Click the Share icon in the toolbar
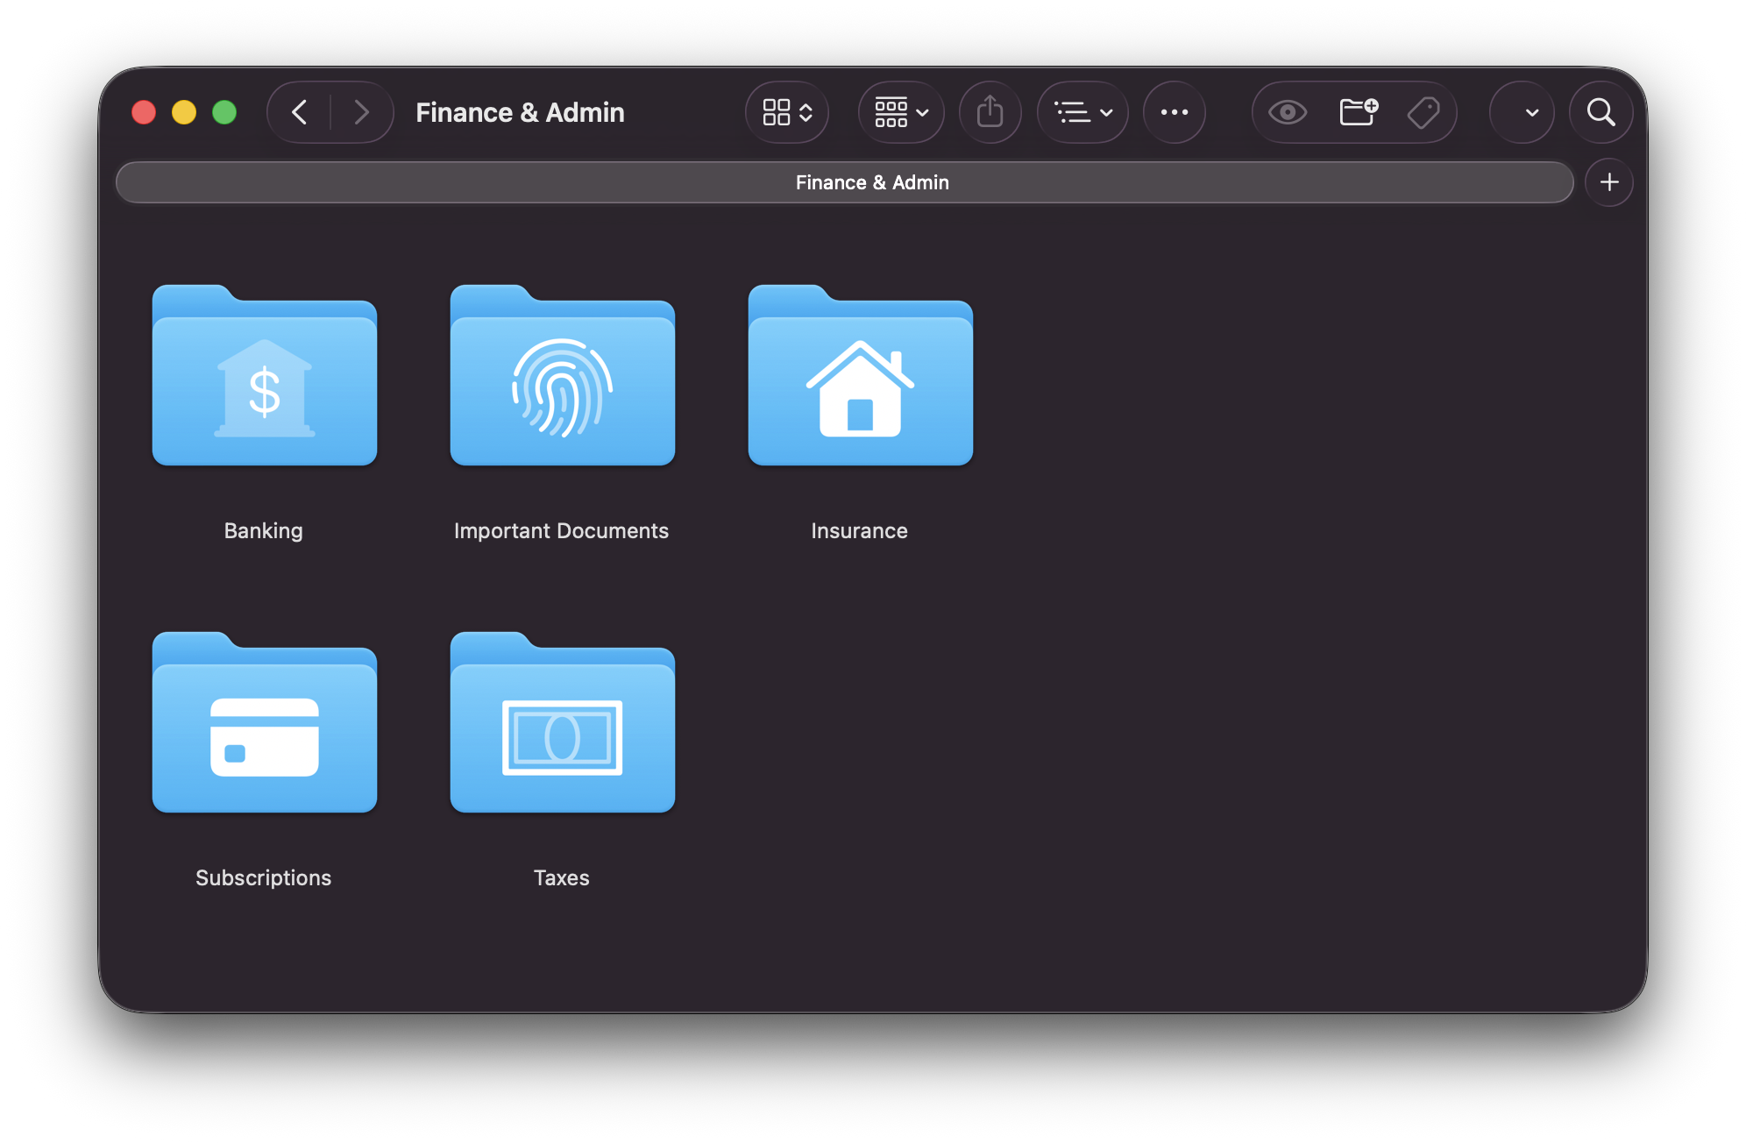Screen dimensions: 1746x1143 (990, 112)
